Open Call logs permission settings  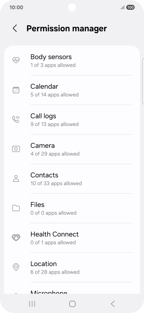pyautogui.click(x=72, y=119)
